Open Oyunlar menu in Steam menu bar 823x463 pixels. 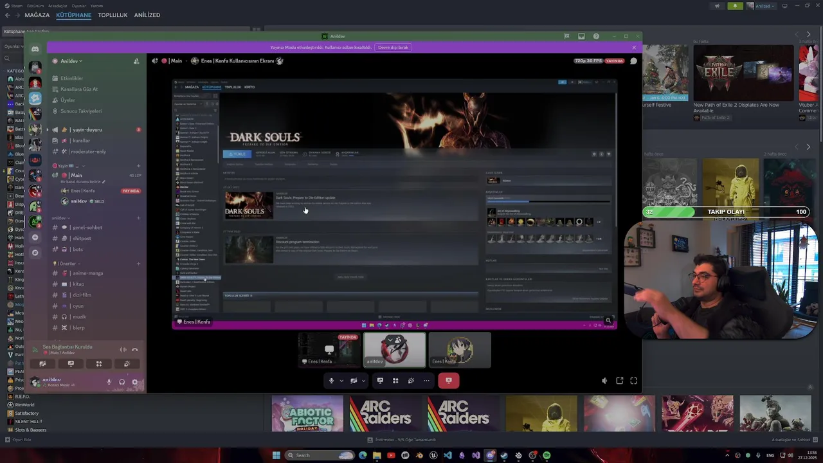[78, 6]
